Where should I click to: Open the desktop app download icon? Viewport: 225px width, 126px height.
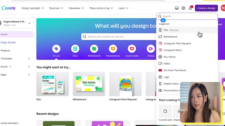(177, 8)
